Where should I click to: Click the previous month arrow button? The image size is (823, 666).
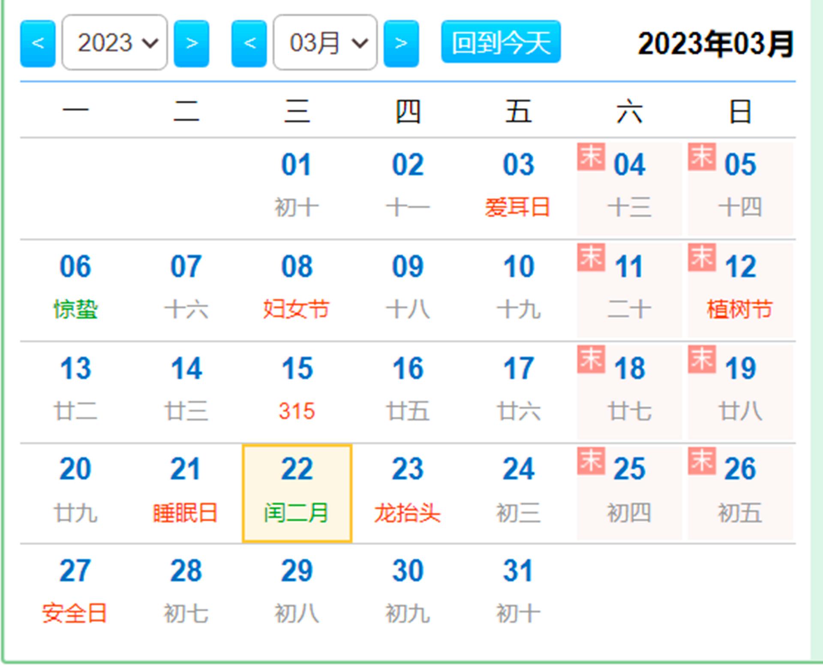point(249,43)
